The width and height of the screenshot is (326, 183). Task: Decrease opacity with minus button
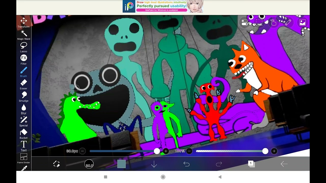tap(189, 151)
